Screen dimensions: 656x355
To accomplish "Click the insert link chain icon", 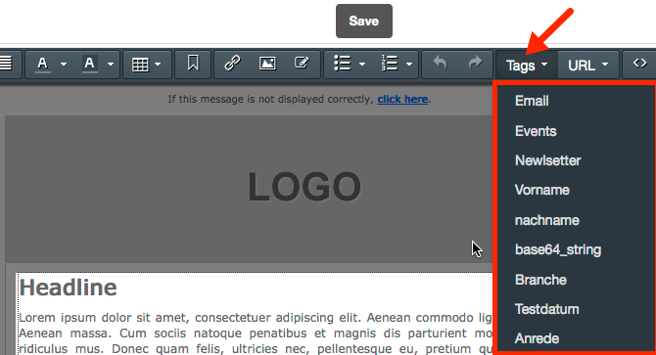I will 232,64.
